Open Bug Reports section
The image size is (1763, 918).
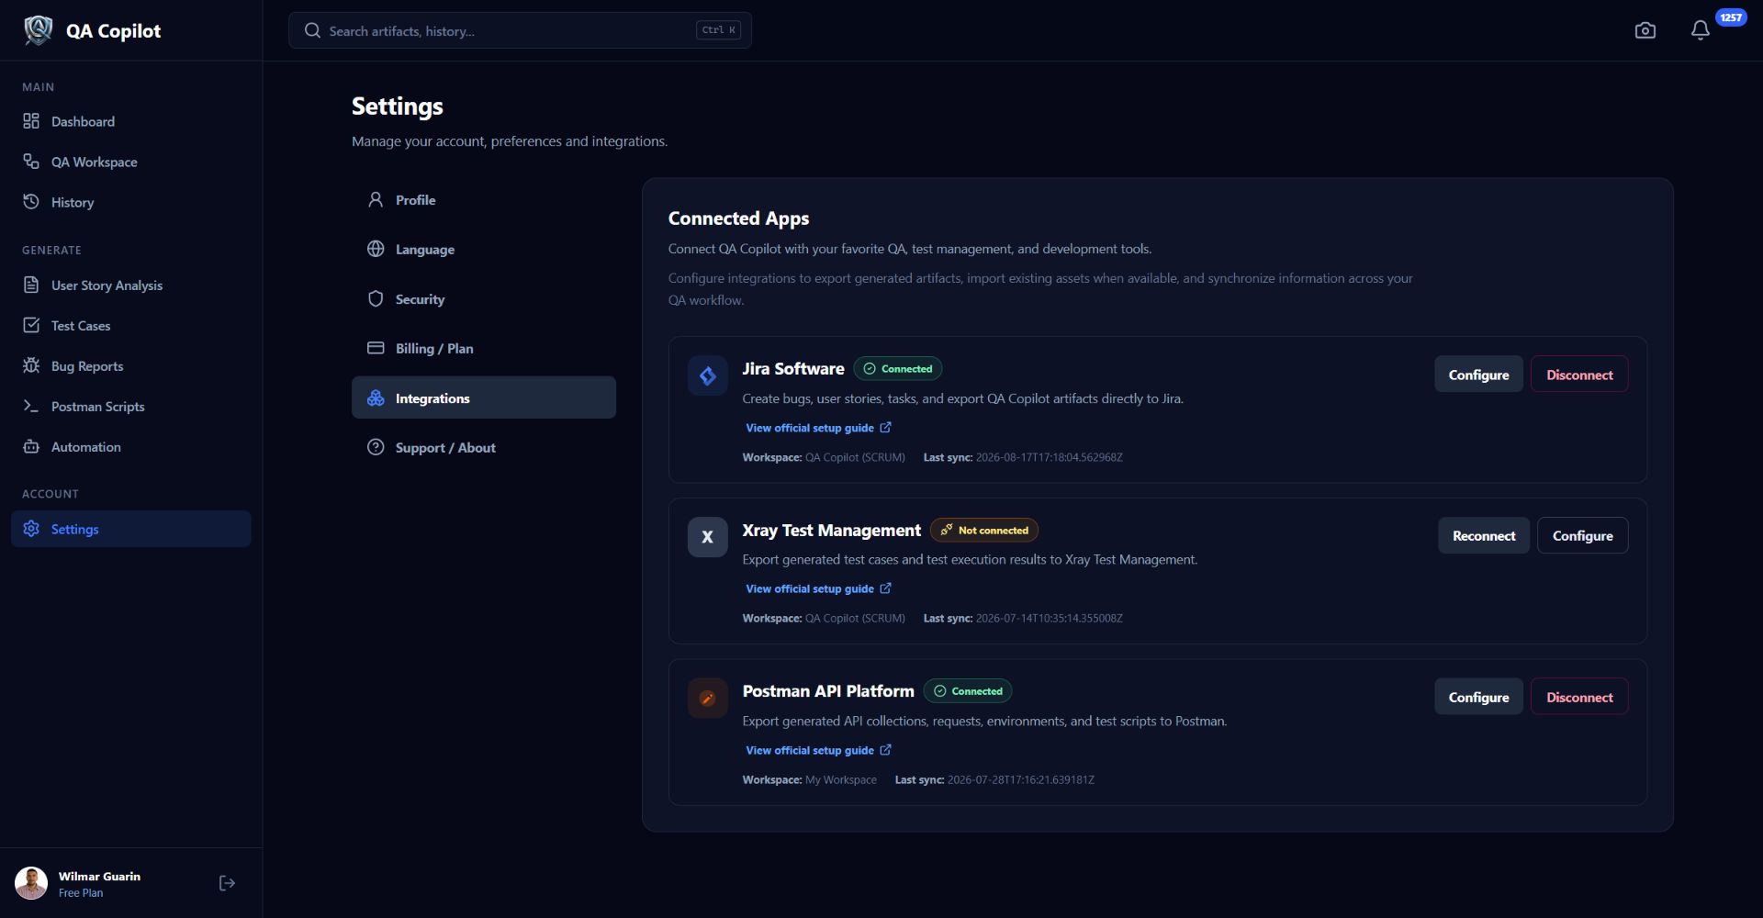click(x=130, y=365)
